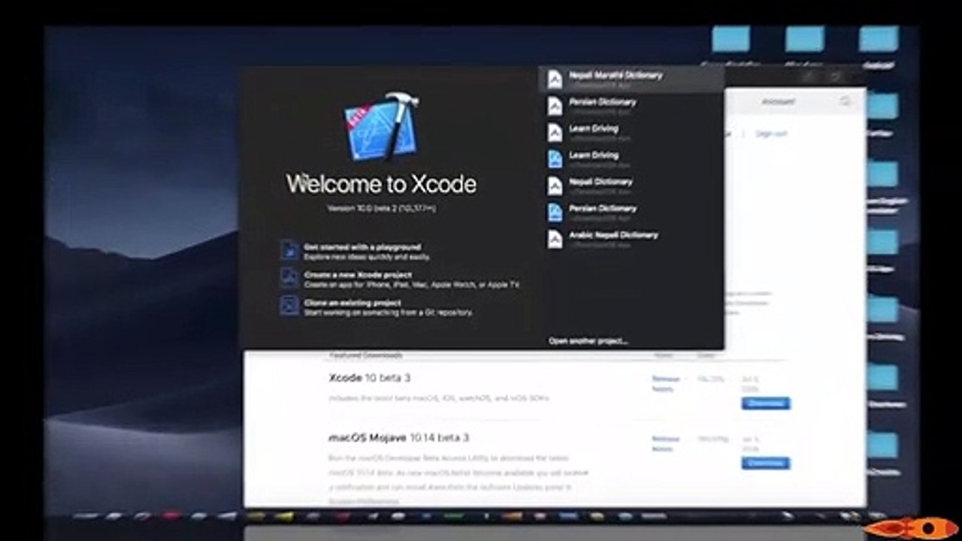Click the Sign out link in the browser
The image size is (962, 541).
(771, 134)
